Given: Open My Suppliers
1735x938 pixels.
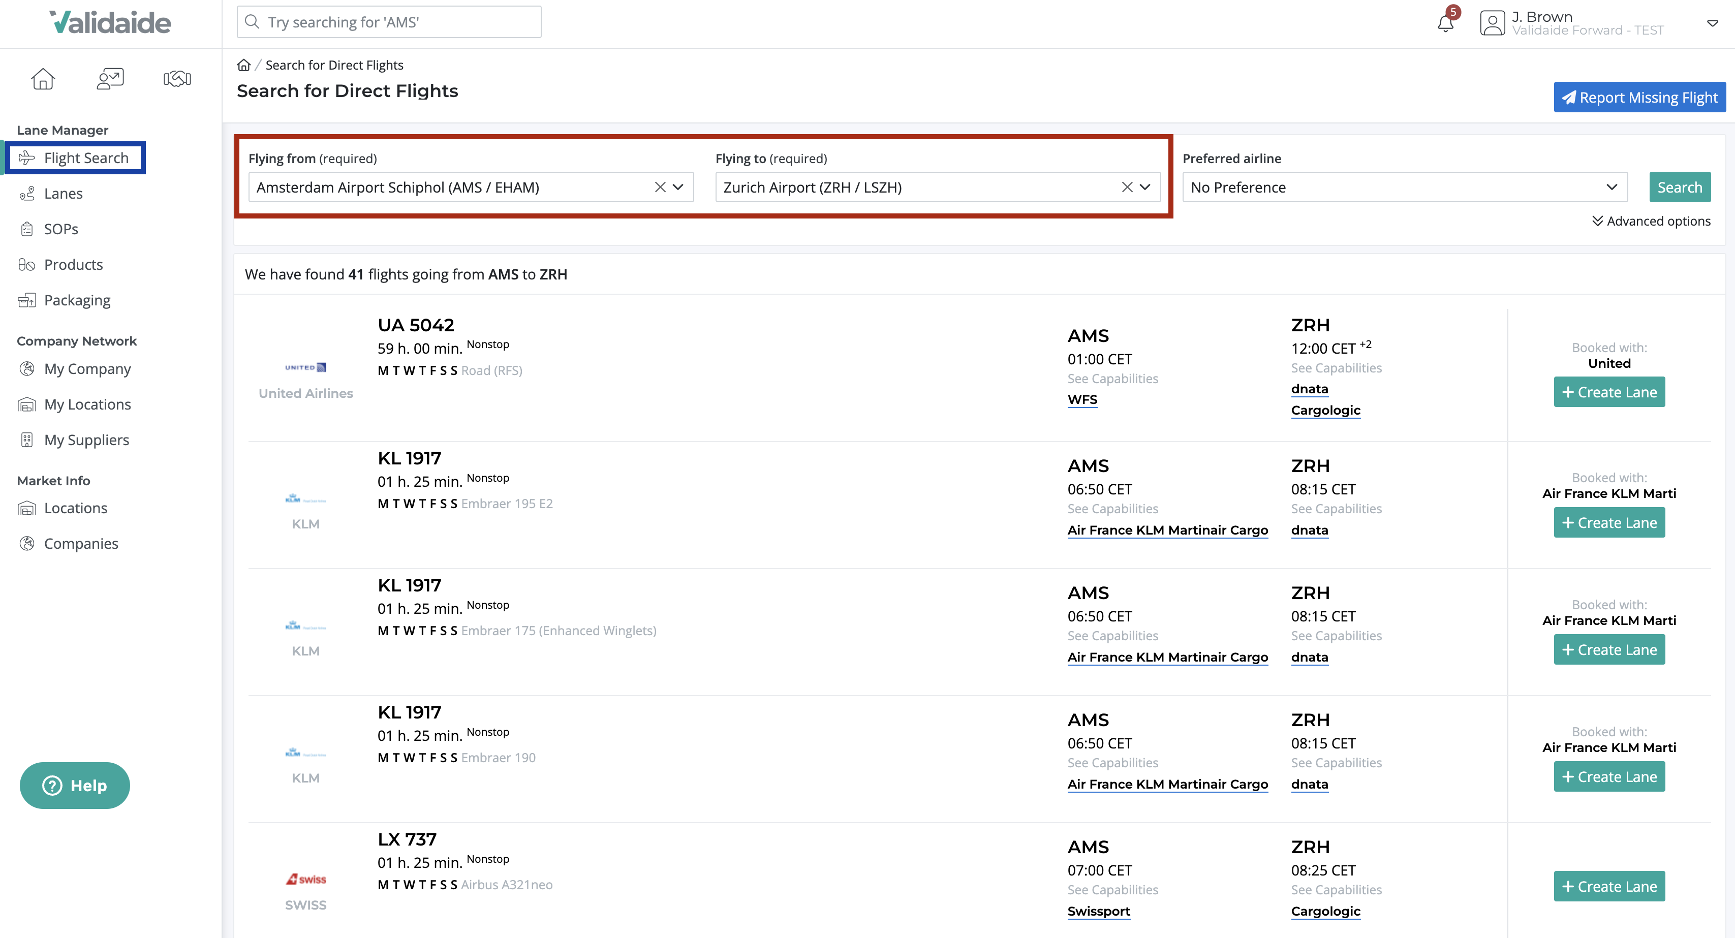Looking at the screenshot, I should (x=86, y=441).
